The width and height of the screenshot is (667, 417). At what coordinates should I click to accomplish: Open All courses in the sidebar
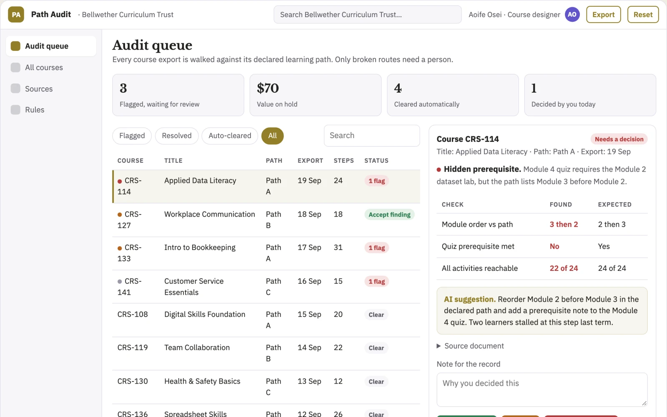pyautogui.click(x=51, y=67)
